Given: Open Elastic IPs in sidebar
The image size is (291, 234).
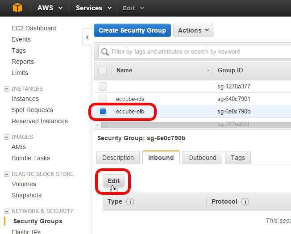Looking at the screenshot, I should coord(26,232).
